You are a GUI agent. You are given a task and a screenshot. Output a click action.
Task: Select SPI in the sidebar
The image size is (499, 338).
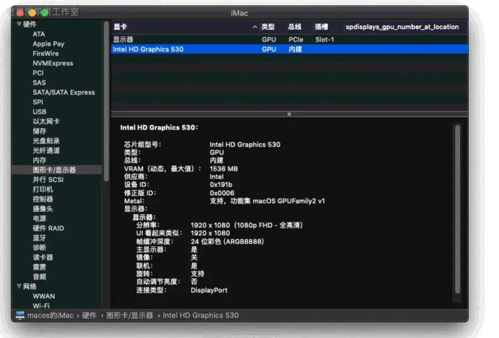click(x=38, y=102)
